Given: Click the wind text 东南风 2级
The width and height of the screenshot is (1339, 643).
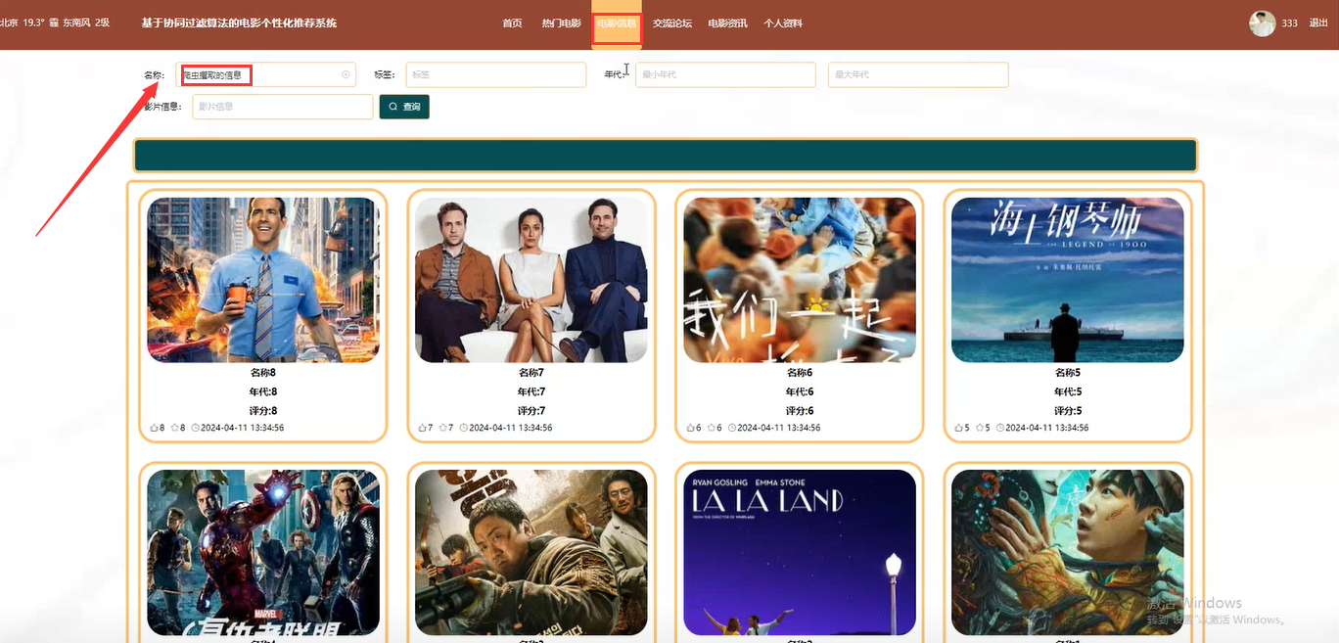Looking at the screenshot, I should (x=87, y=23).
